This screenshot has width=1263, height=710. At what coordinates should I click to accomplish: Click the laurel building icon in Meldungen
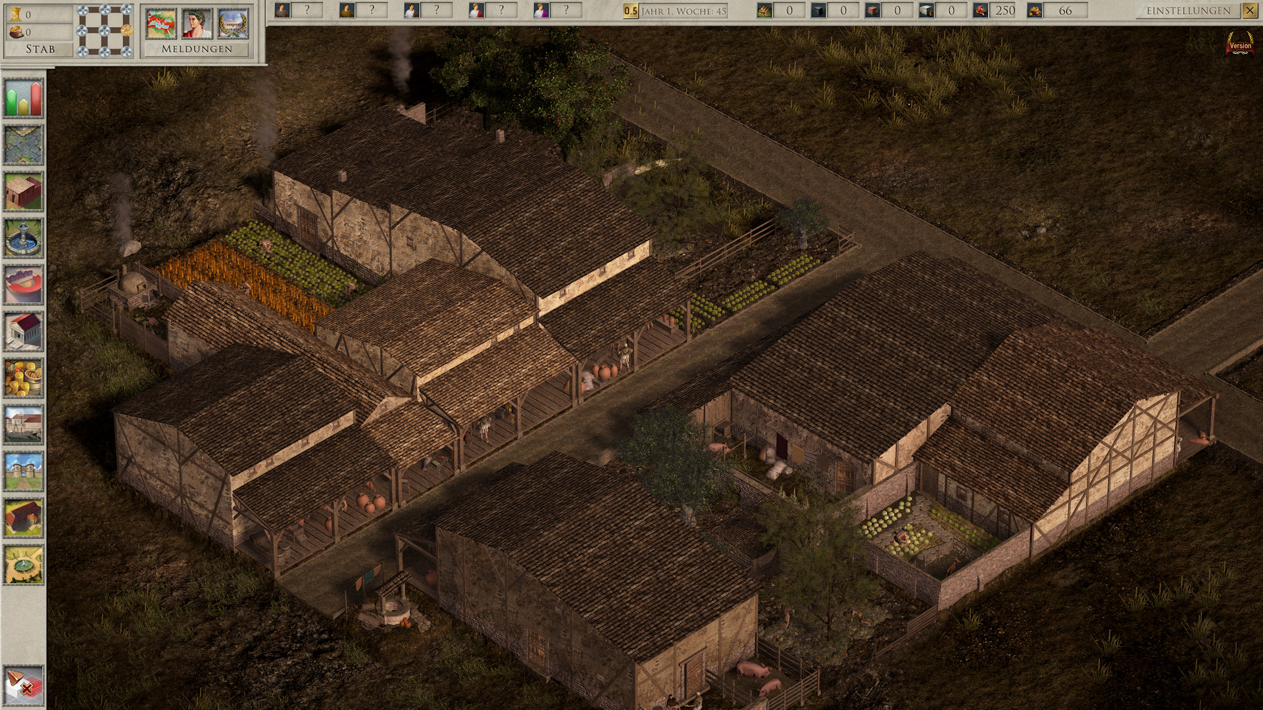click(x=234, y=24)
